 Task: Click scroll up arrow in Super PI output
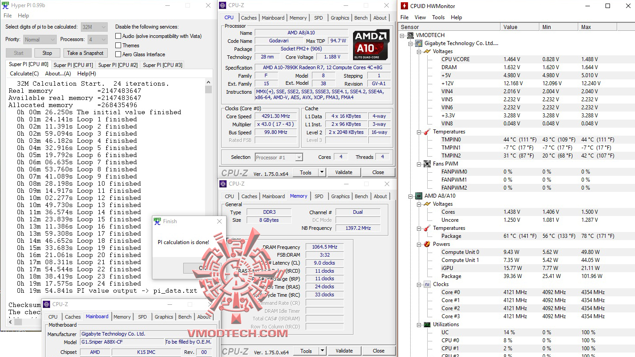208,82
